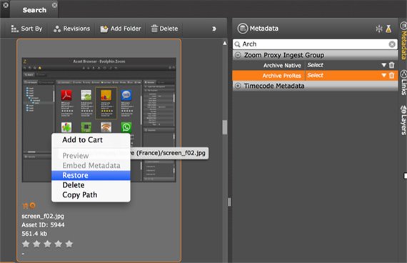
Task: Click the asset list vertical scrollbar thumb
Action: click(x=225, y=127)
